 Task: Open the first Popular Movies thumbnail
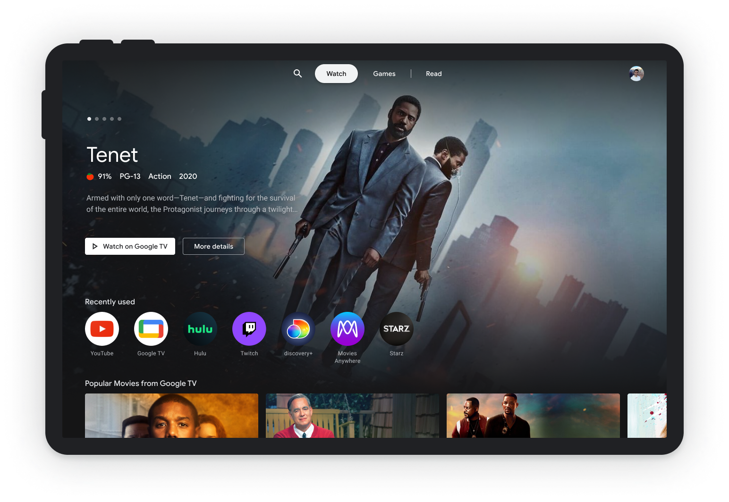171,416
